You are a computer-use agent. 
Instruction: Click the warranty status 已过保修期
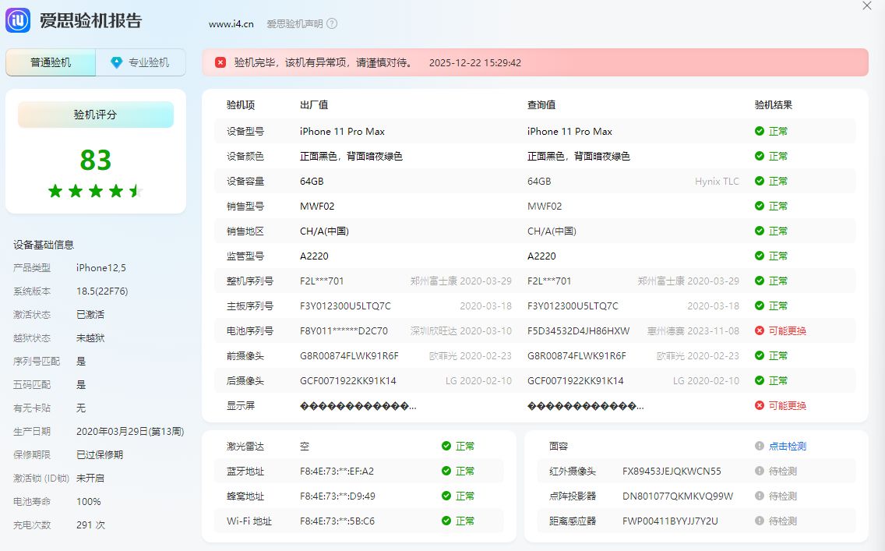pos(100,454)
